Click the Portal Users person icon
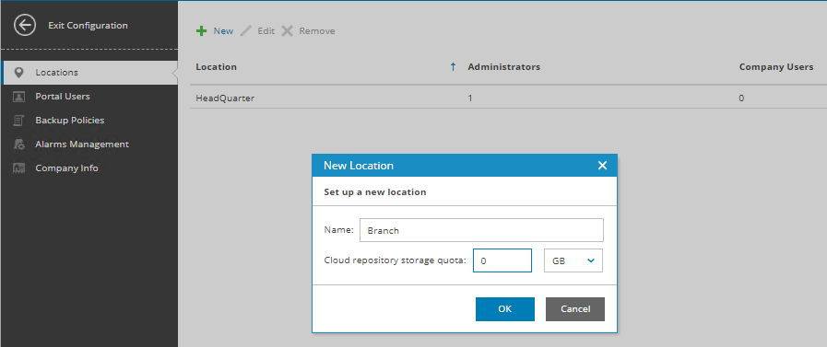This screenshot has width=827, height=347. click(19, 97)
